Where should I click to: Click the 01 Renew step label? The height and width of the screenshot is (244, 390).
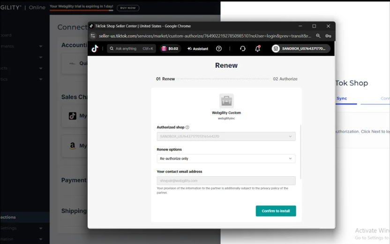(165, 79)
